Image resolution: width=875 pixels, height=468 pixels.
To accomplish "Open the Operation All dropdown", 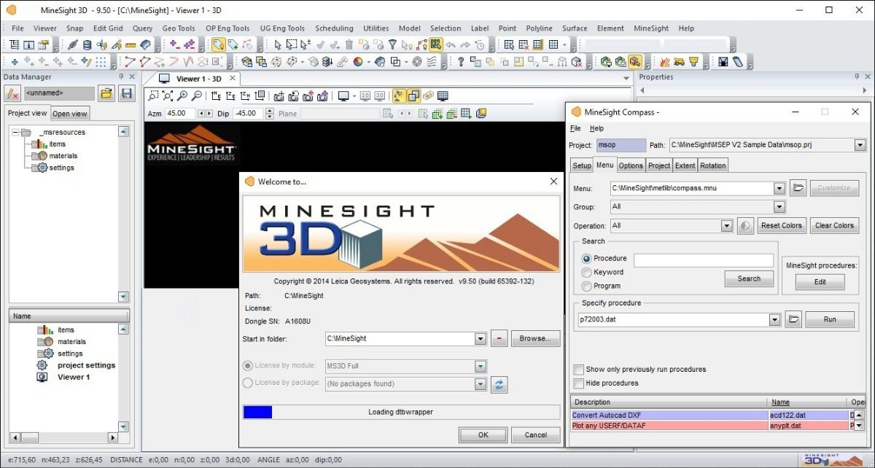I will coord(726,226).
